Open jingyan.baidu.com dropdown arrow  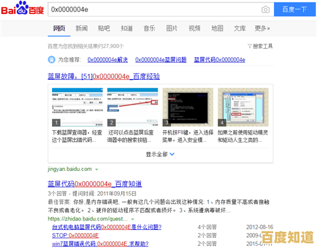pyautogui.click(x=96, y=170)
